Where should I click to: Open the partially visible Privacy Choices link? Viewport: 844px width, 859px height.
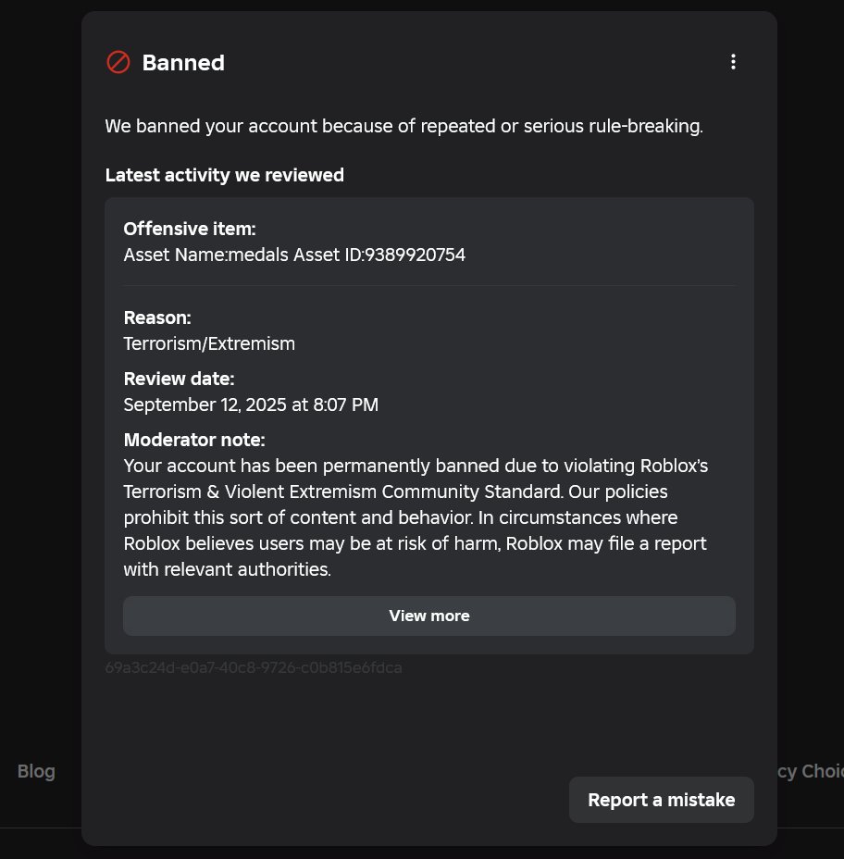pos(810,771)
